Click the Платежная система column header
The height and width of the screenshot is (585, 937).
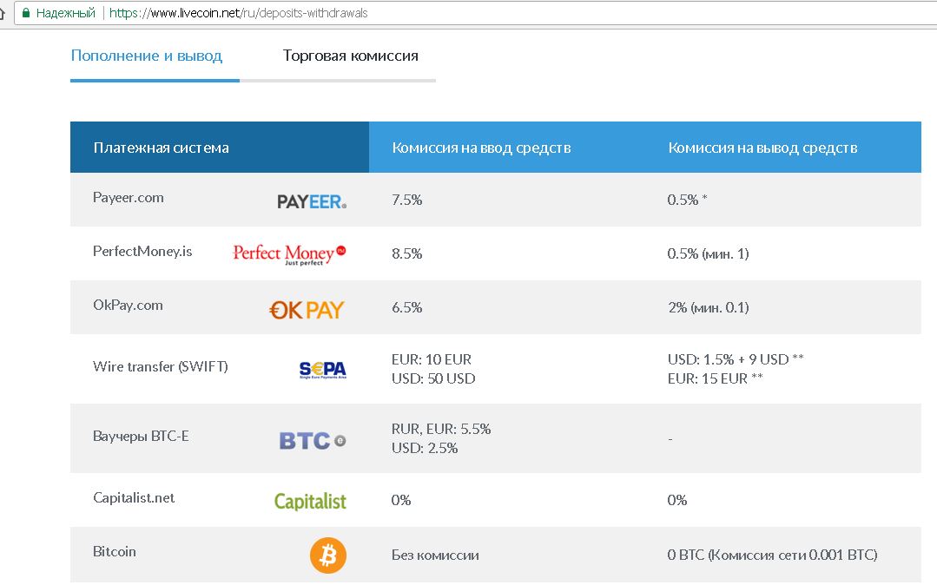[162, 148]
